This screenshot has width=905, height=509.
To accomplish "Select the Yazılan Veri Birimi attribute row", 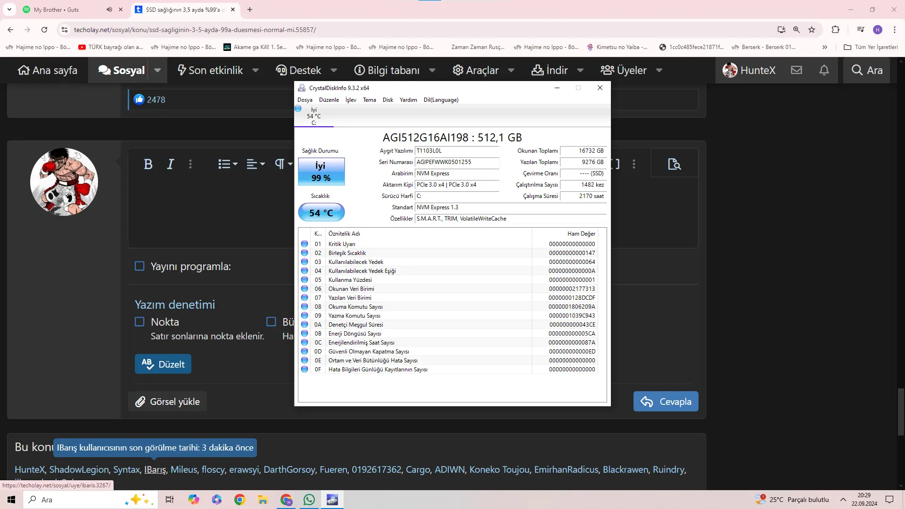I will point(448,298).
